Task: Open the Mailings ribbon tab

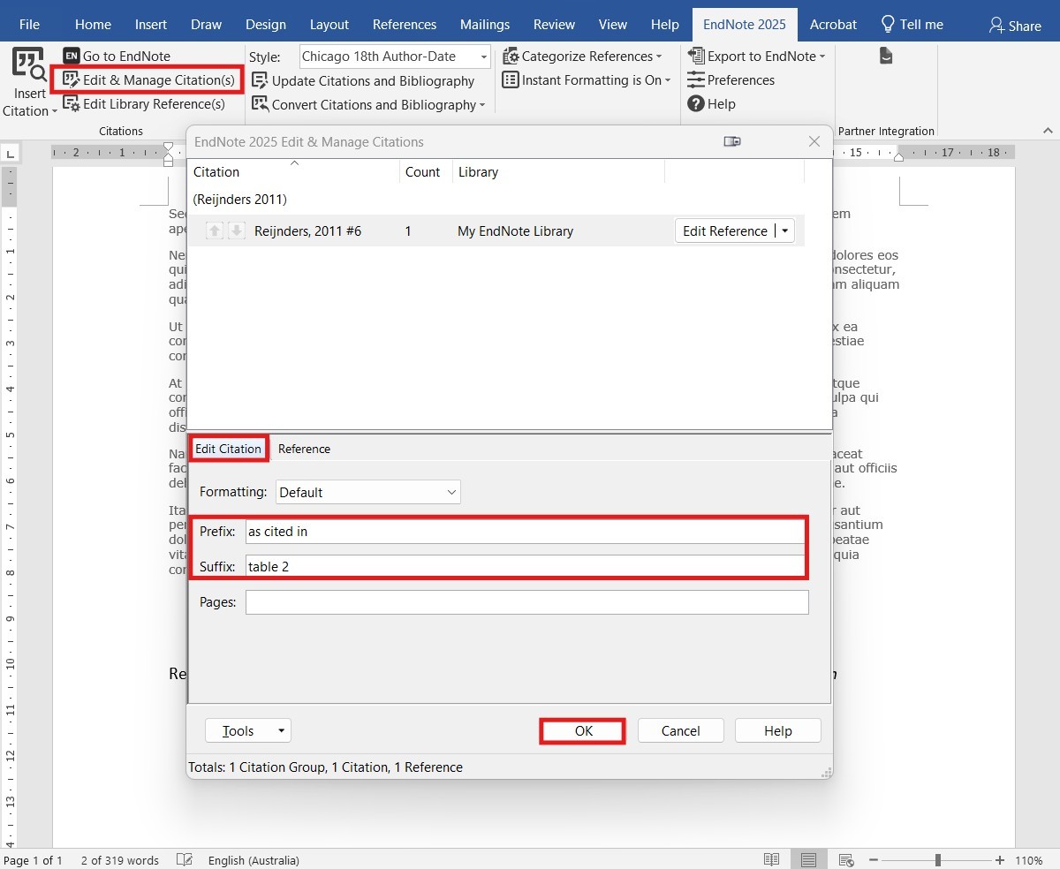Action: pyautogui.click(x=485, y=24)
